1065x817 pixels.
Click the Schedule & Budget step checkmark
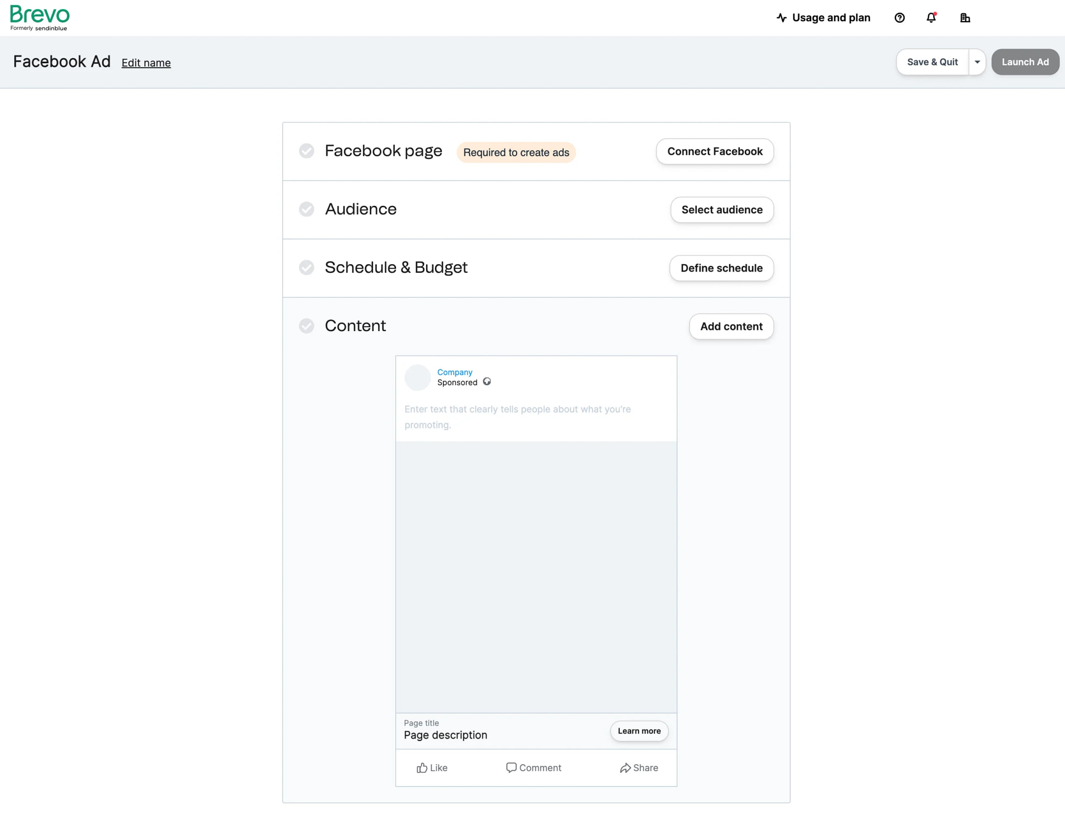(307, 267)
